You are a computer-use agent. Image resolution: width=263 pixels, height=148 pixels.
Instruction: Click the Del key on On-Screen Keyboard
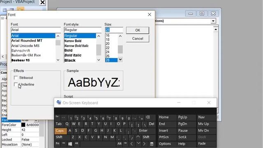(152, 124)
